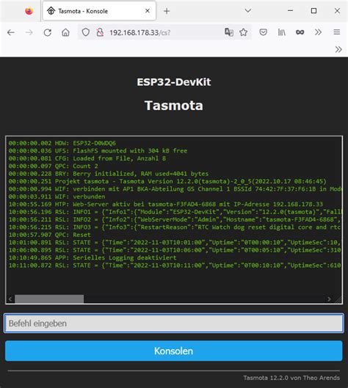Expand more toolbar tools chevron

tap(318, 32)
